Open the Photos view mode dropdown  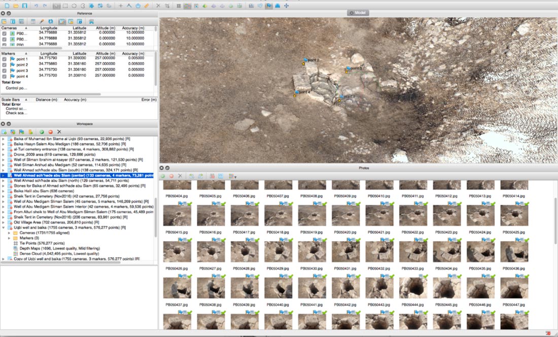(x=233, y=176)
